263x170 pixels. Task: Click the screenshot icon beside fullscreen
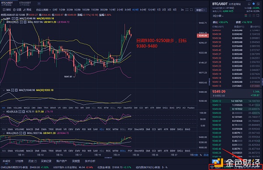pyautogui.click(x=191, y=10)
